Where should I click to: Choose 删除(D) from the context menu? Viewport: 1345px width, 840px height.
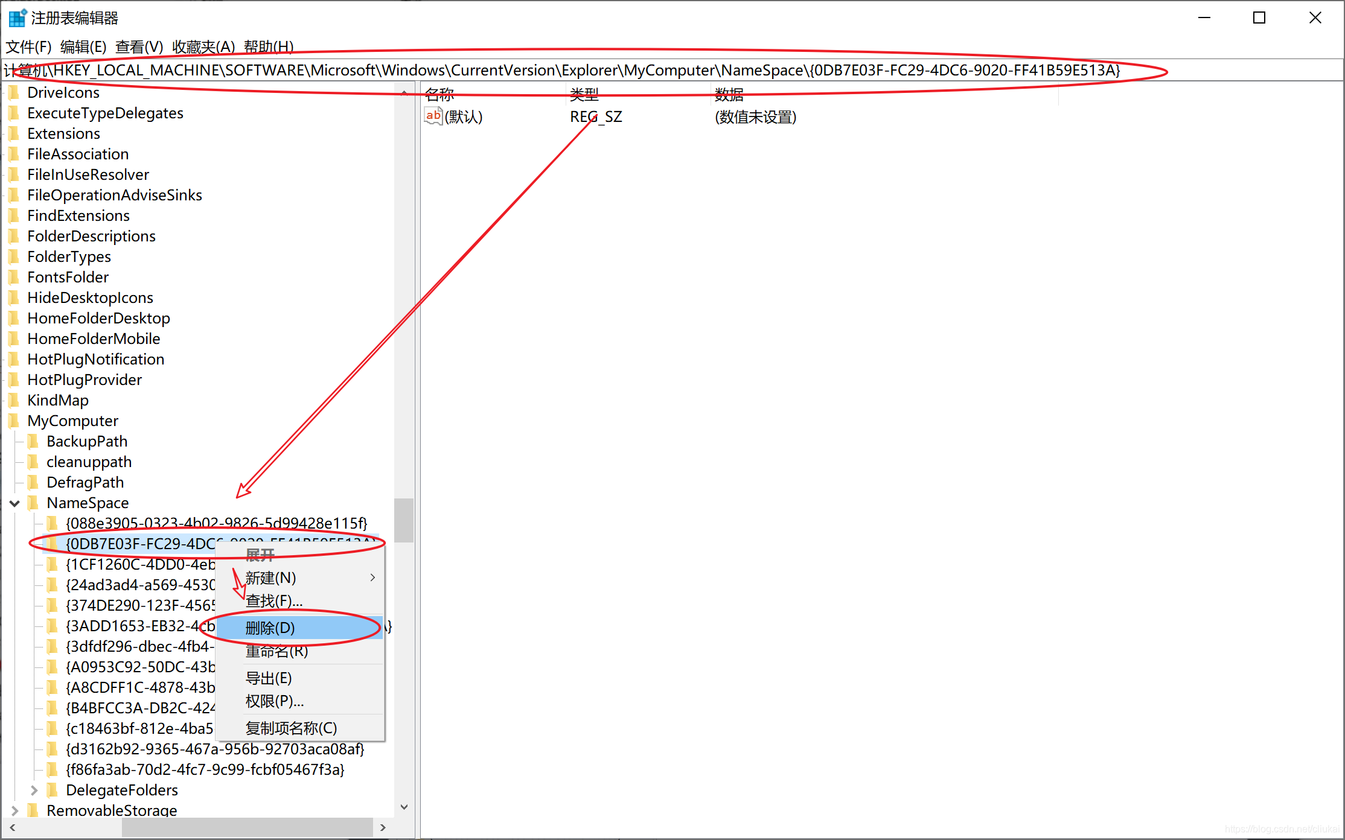pos(270,628)
